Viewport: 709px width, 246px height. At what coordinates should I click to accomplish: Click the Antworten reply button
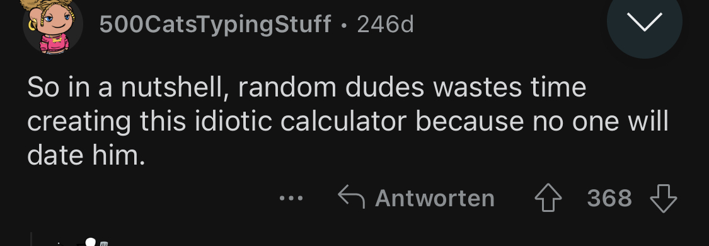[417, 198]
